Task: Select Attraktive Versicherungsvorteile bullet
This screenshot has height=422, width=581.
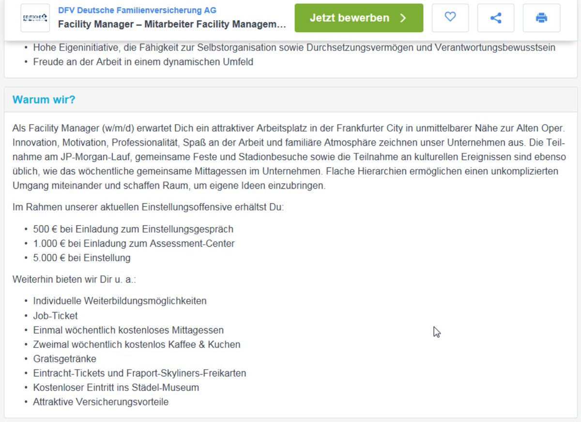Action: click(101, 402)
